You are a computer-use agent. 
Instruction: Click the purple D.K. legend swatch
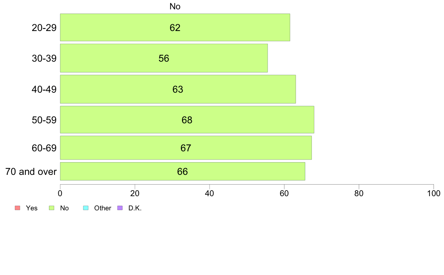[x=120, y=208]
